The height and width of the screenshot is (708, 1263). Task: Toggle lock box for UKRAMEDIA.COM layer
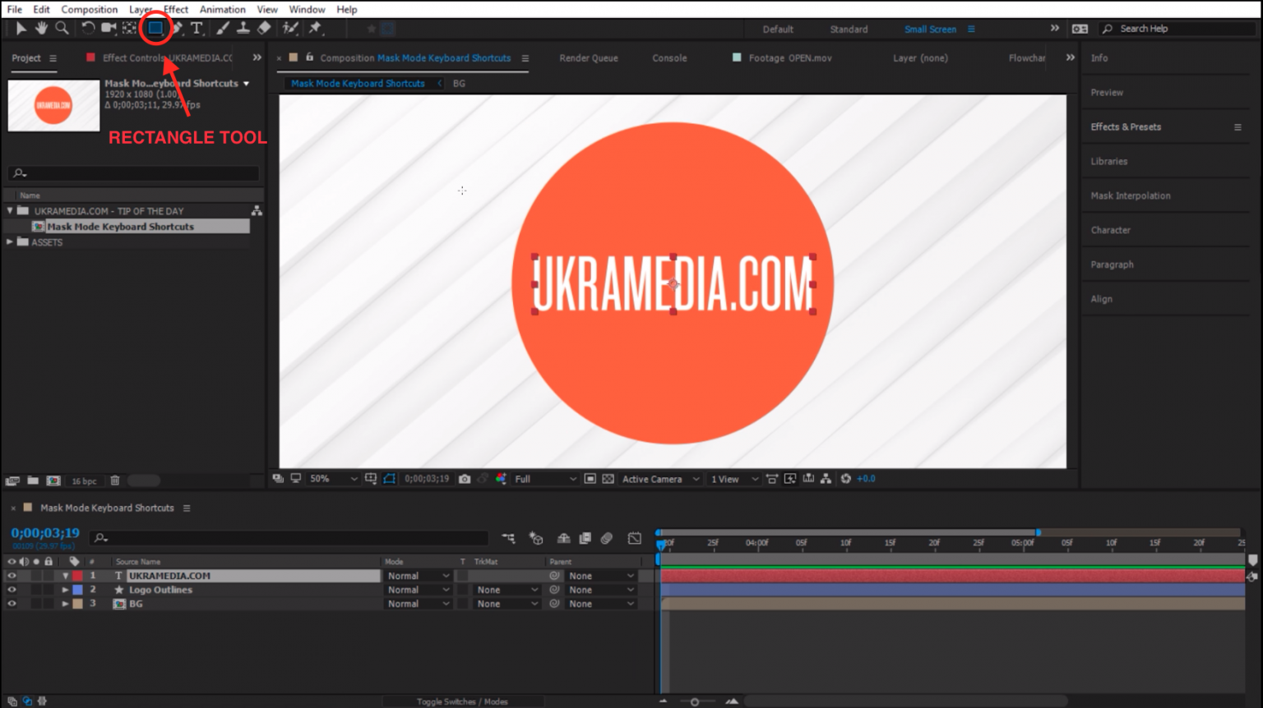coord(49,576)
